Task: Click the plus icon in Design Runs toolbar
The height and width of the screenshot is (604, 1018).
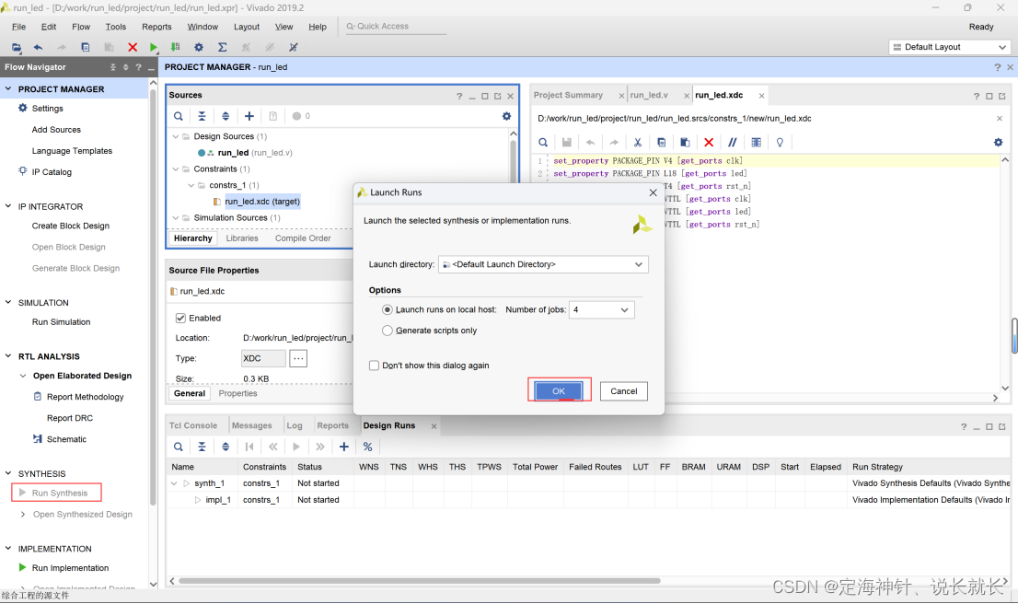Action: [344, 447]
